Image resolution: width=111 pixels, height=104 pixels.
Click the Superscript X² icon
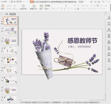click(x=69, y=9)
